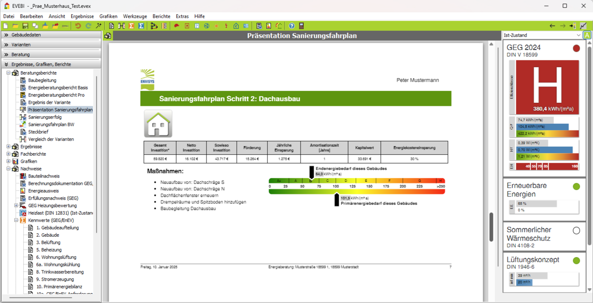This screenshot has width=593, height=303.
Task: Click the red cap shaped toolbar icon
Action: click(176, 26)
